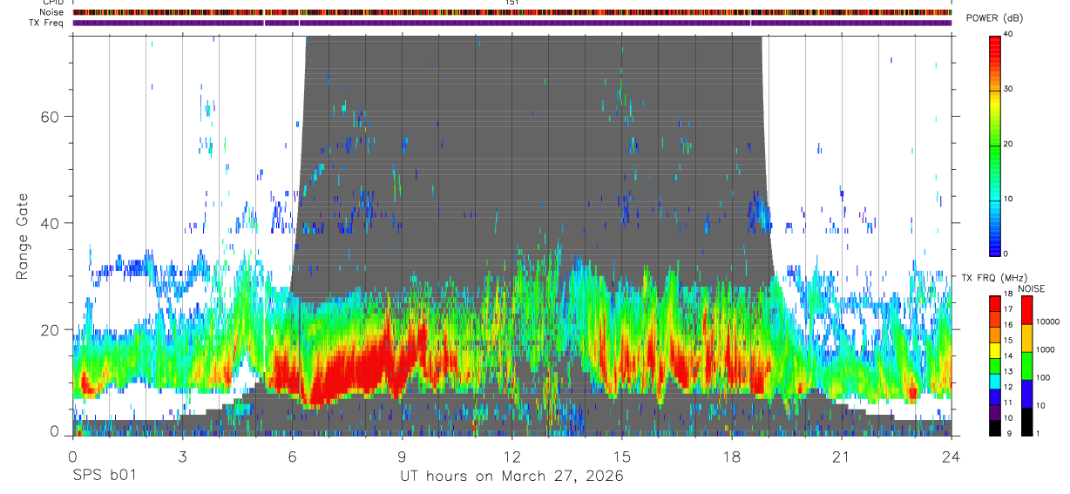Viewport: 1070px width, 494px height.
Task: Click the x-axis tick label "12"
Action: [511, 457]
